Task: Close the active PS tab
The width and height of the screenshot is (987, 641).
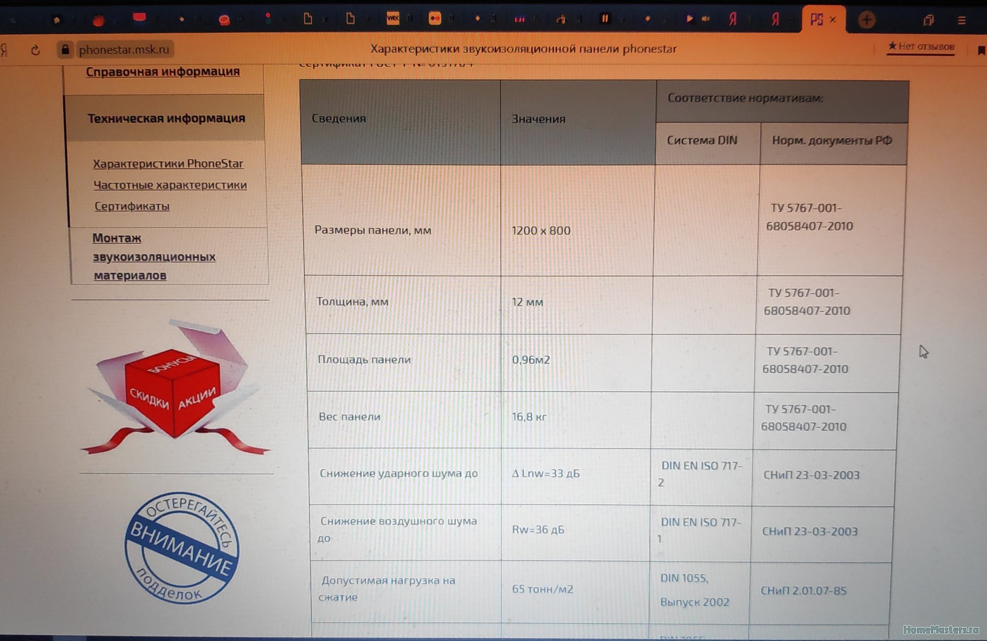Action: (x=833, y=20)
